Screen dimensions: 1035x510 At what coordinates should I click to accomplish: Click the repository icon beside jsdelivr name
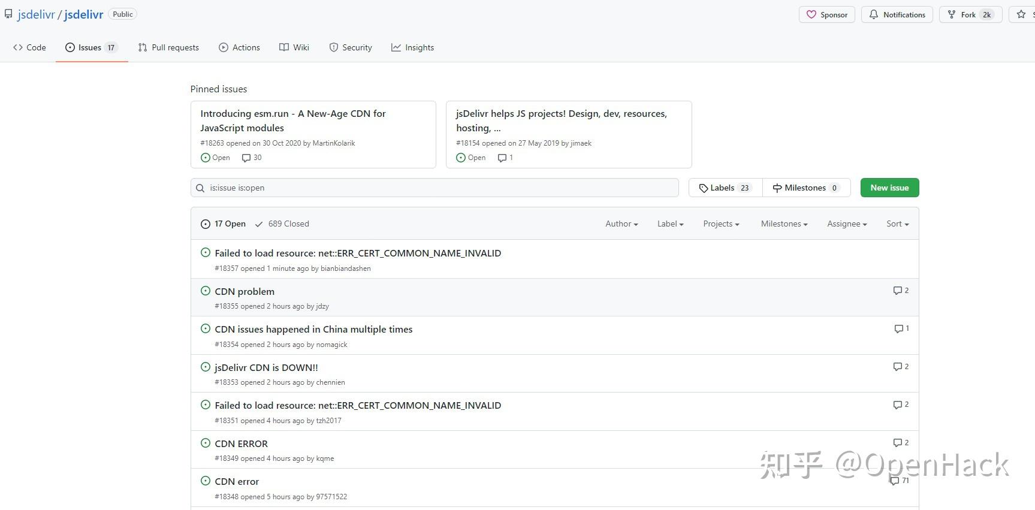point(8,14)
